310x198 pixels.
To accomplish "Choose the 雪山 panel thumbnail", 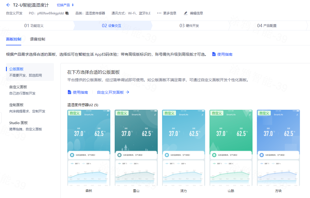I will [x=136, y=148].
